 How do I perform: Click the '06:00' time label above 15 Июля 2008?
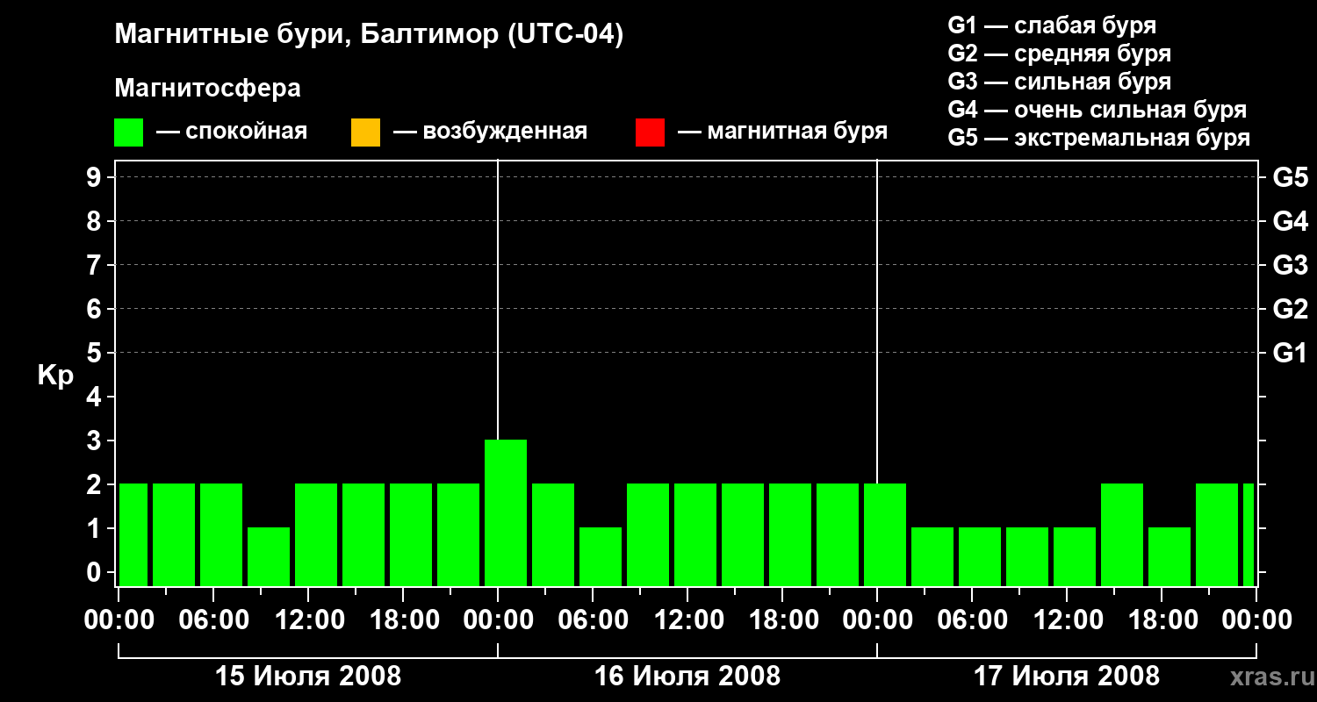pyautogui.click(x=214, y=620)
